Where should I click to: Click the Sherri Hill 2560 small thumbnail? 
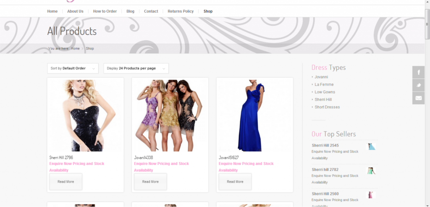370,195
